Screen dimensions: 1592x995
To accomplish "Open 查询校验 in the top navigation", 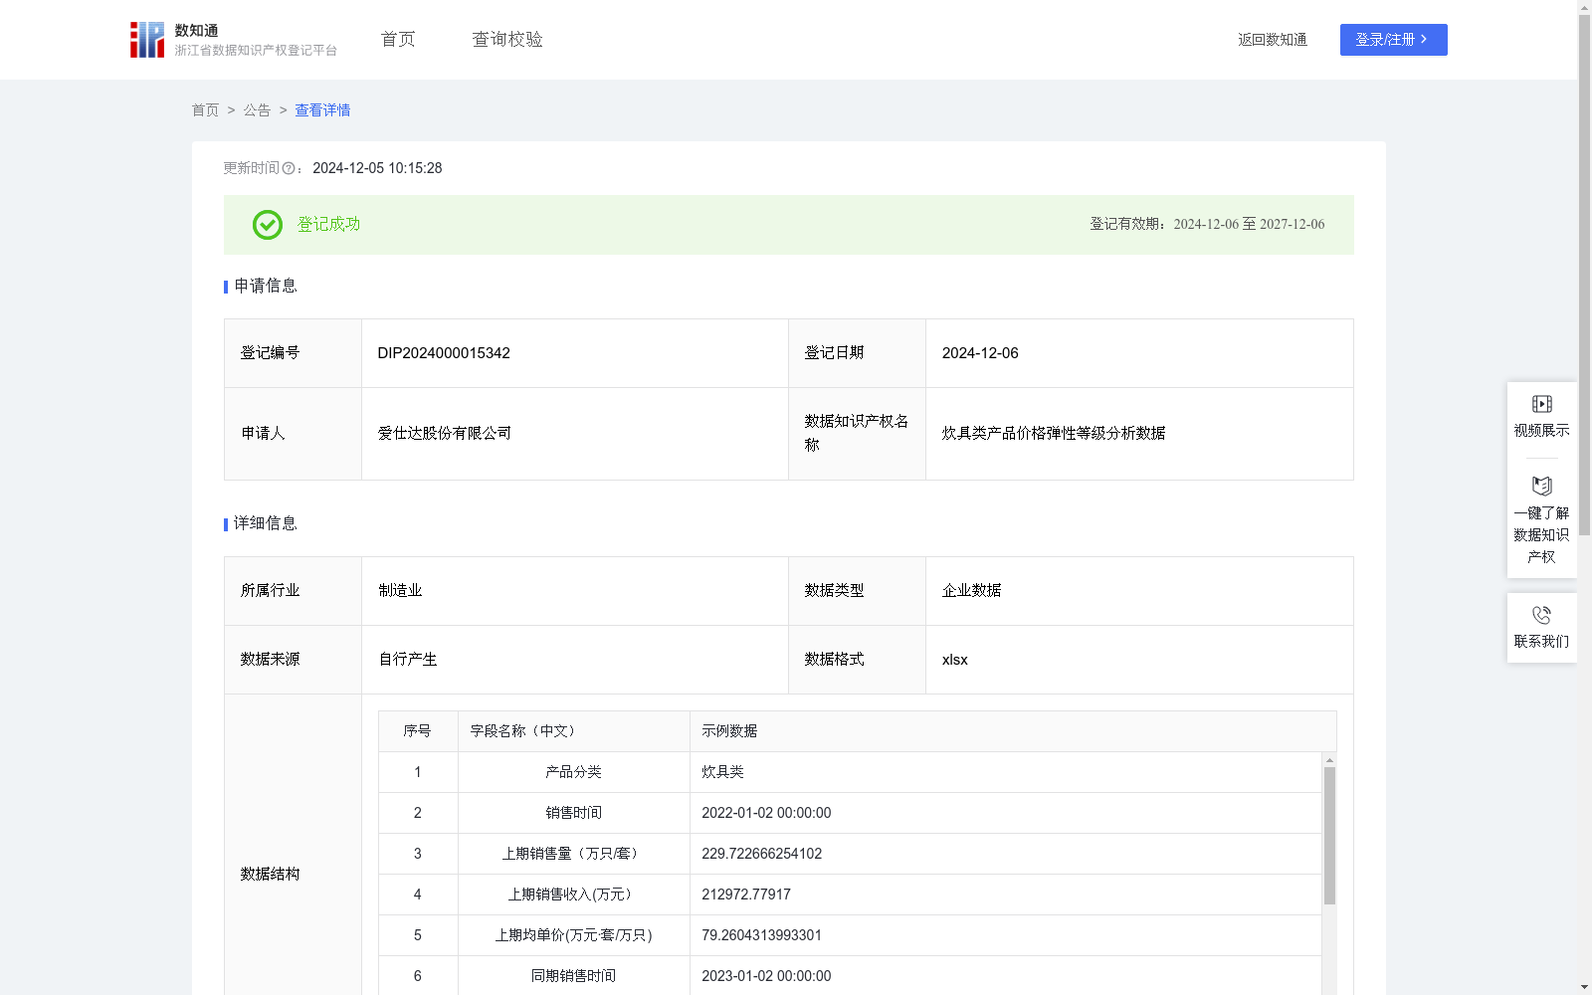I will pos(507,39).
